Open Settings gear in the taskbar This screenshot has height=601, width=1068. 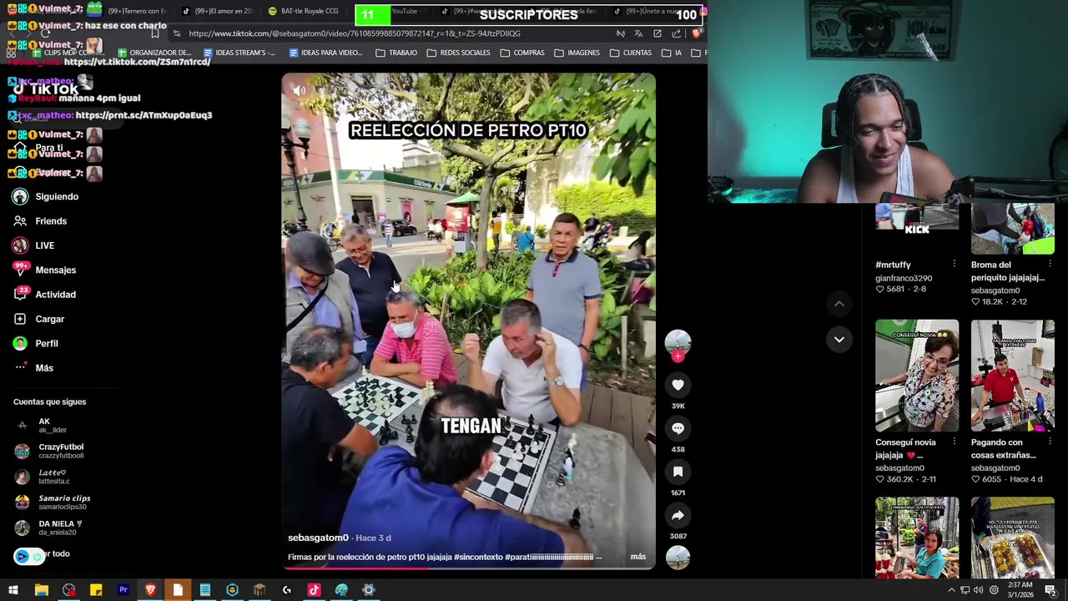coord(368,590)
